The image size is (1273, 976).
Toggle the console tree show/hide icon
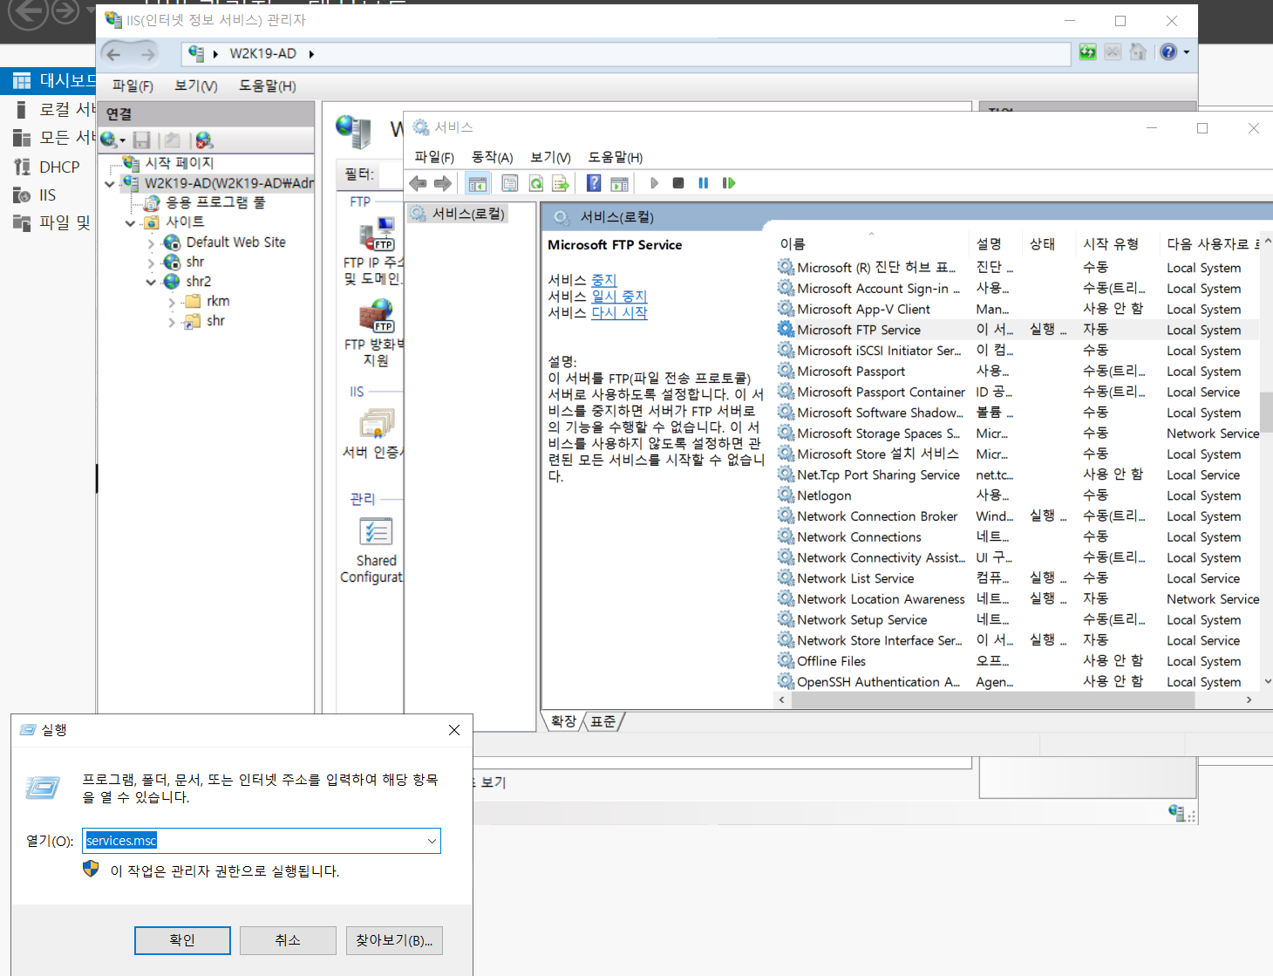[477, 183]
